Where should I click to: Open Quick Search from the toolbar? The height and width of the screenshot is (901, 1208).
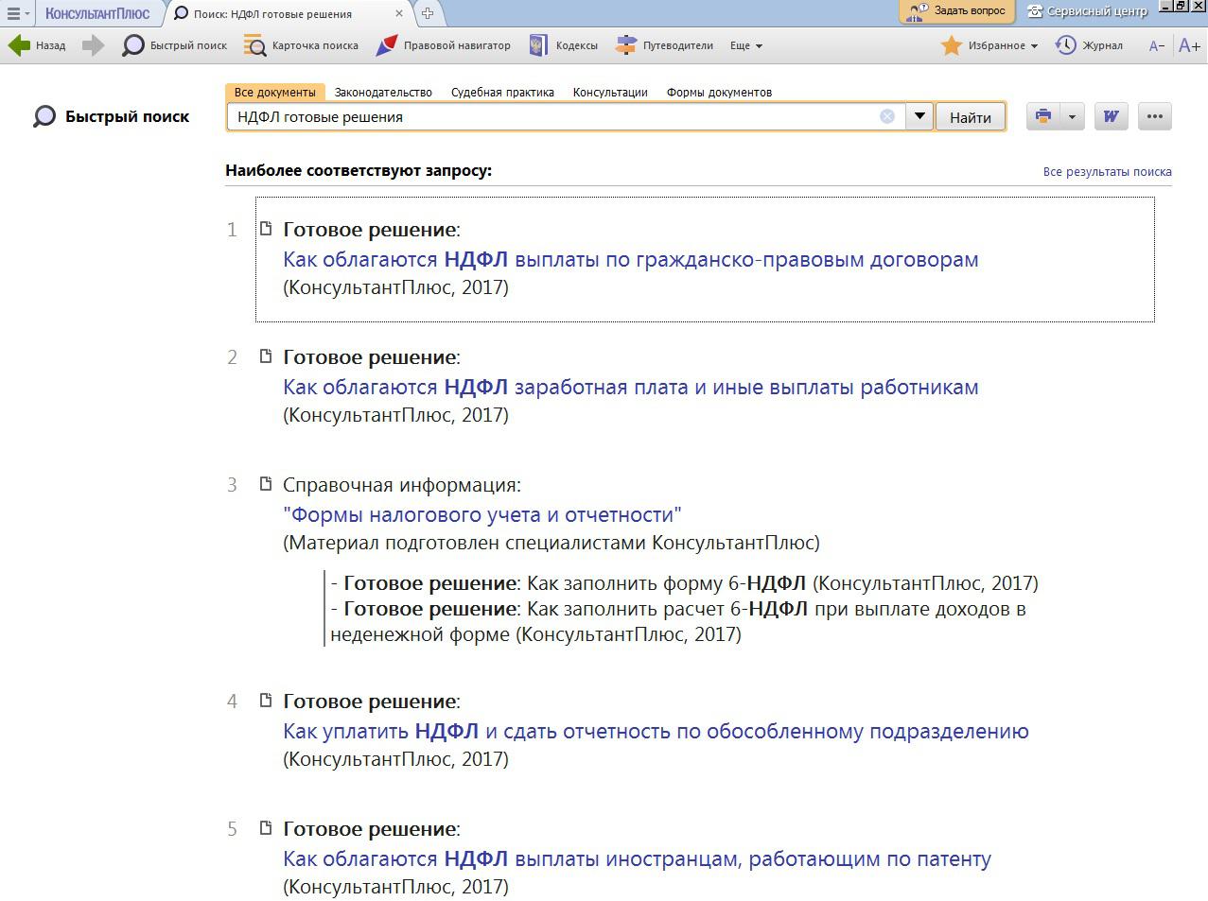coord(175,45)
